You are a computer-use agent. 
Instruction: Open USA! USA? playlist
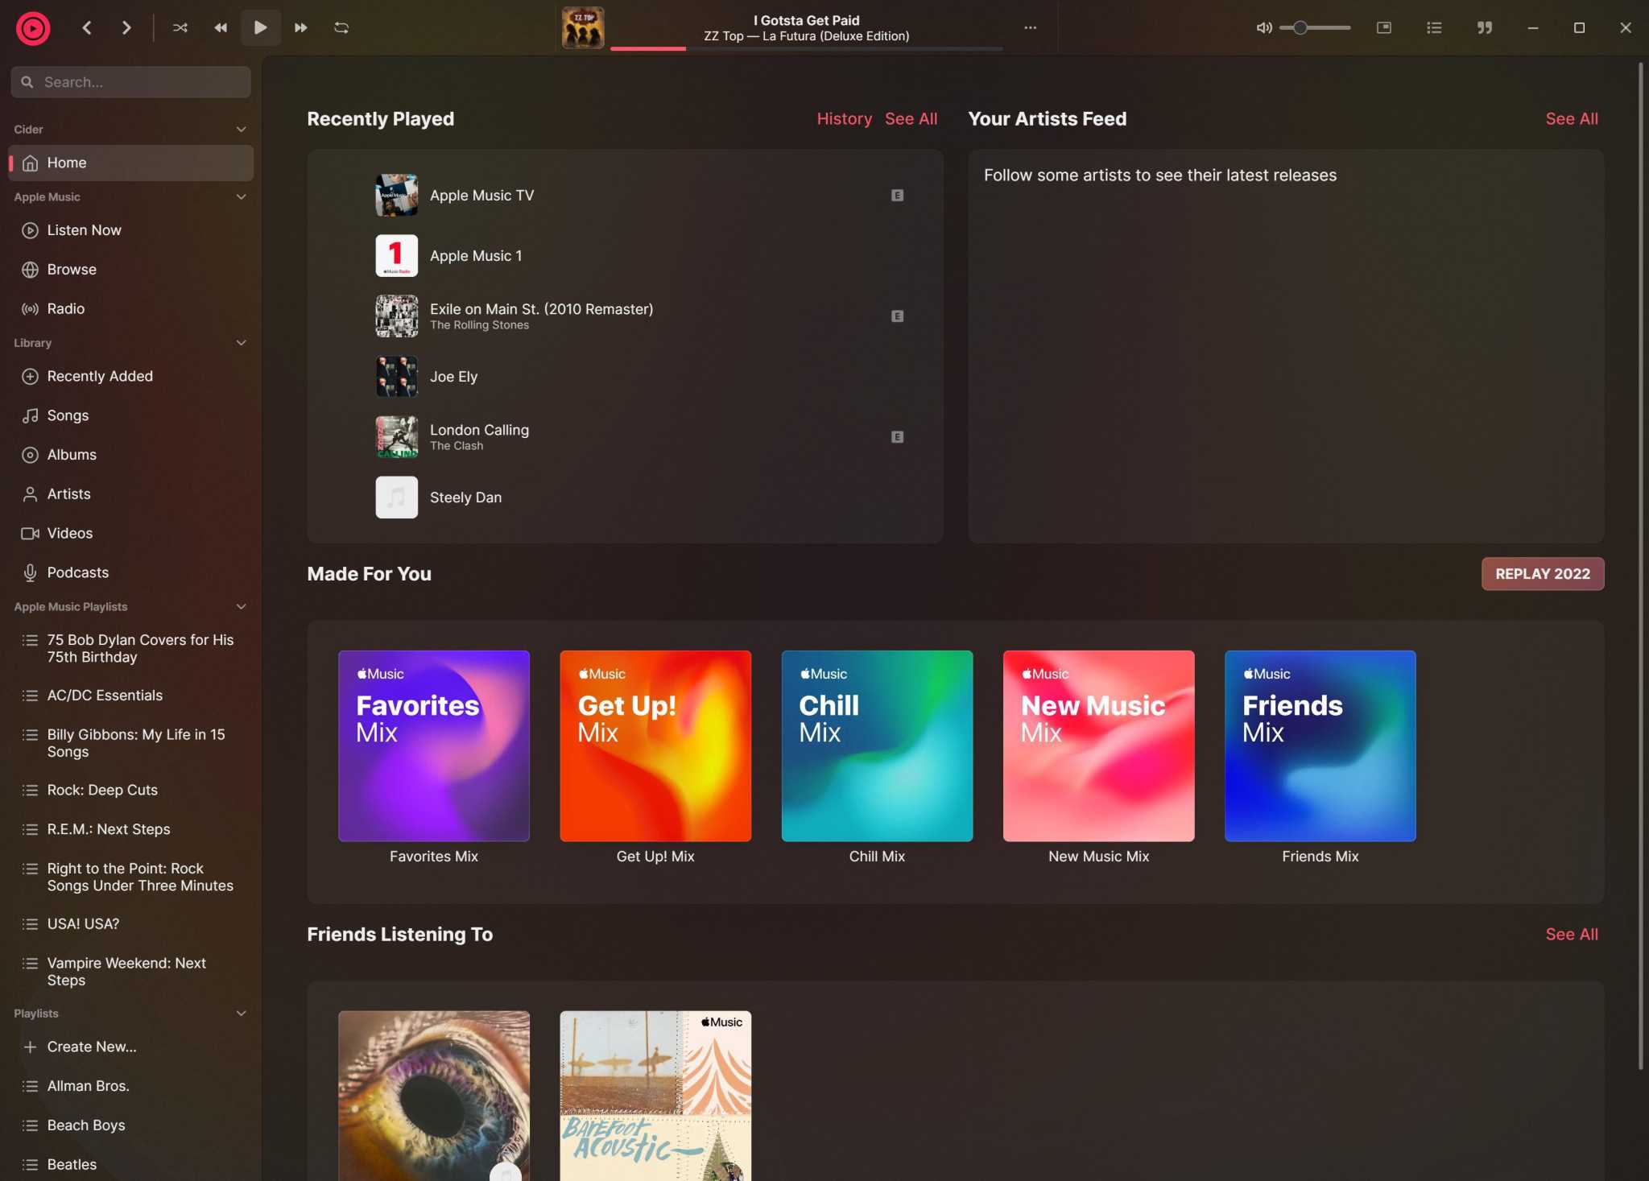(130, 924)
